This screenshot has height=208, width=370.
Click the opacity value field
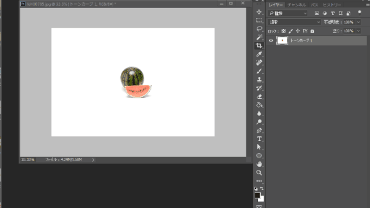tap(349, 22)
